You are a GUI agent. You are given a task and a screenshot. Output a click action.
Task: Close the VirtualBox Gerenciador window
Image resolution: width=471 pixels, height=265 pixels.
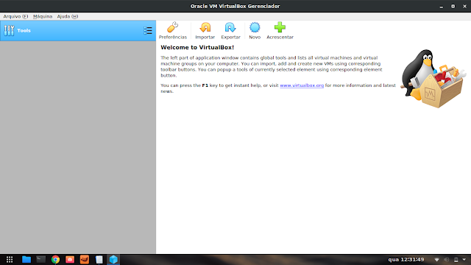click(x=464, y=7)
